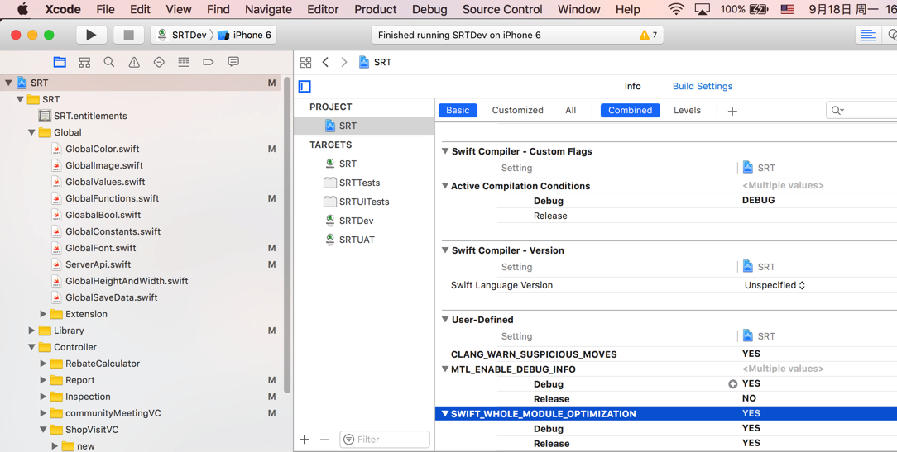Image resolution: width=897 pixels, height=452 pixels.
Task: Open SRT.entitlements file
Action: 90,116
